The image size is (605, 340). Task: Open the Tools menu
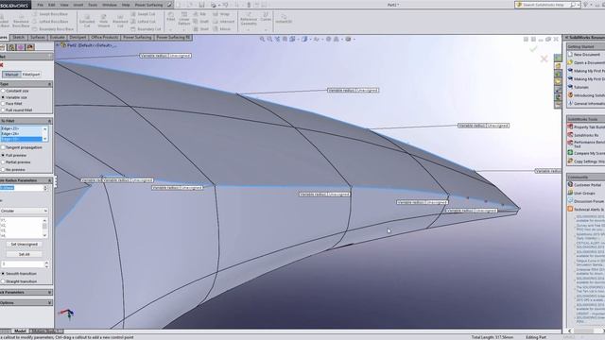pyautogui.click(x=93, y=5)
